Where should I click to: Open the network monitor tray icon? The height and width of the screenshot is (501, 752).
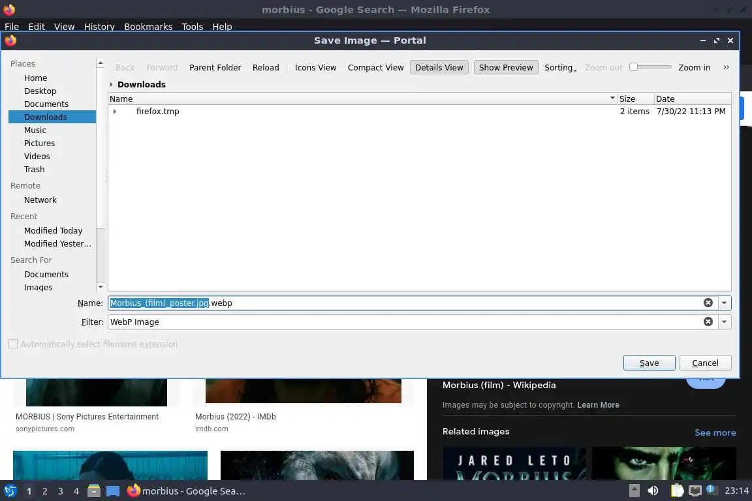point(695,491)
